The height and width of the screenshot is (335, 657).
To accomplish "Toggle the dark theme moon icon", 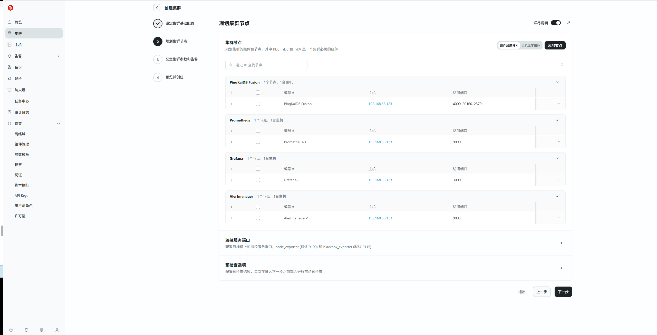I will [x=26, y=330].
